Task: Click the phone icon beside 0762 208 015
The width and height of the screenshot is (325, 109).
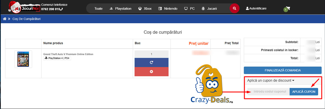Action: point(61,9)
